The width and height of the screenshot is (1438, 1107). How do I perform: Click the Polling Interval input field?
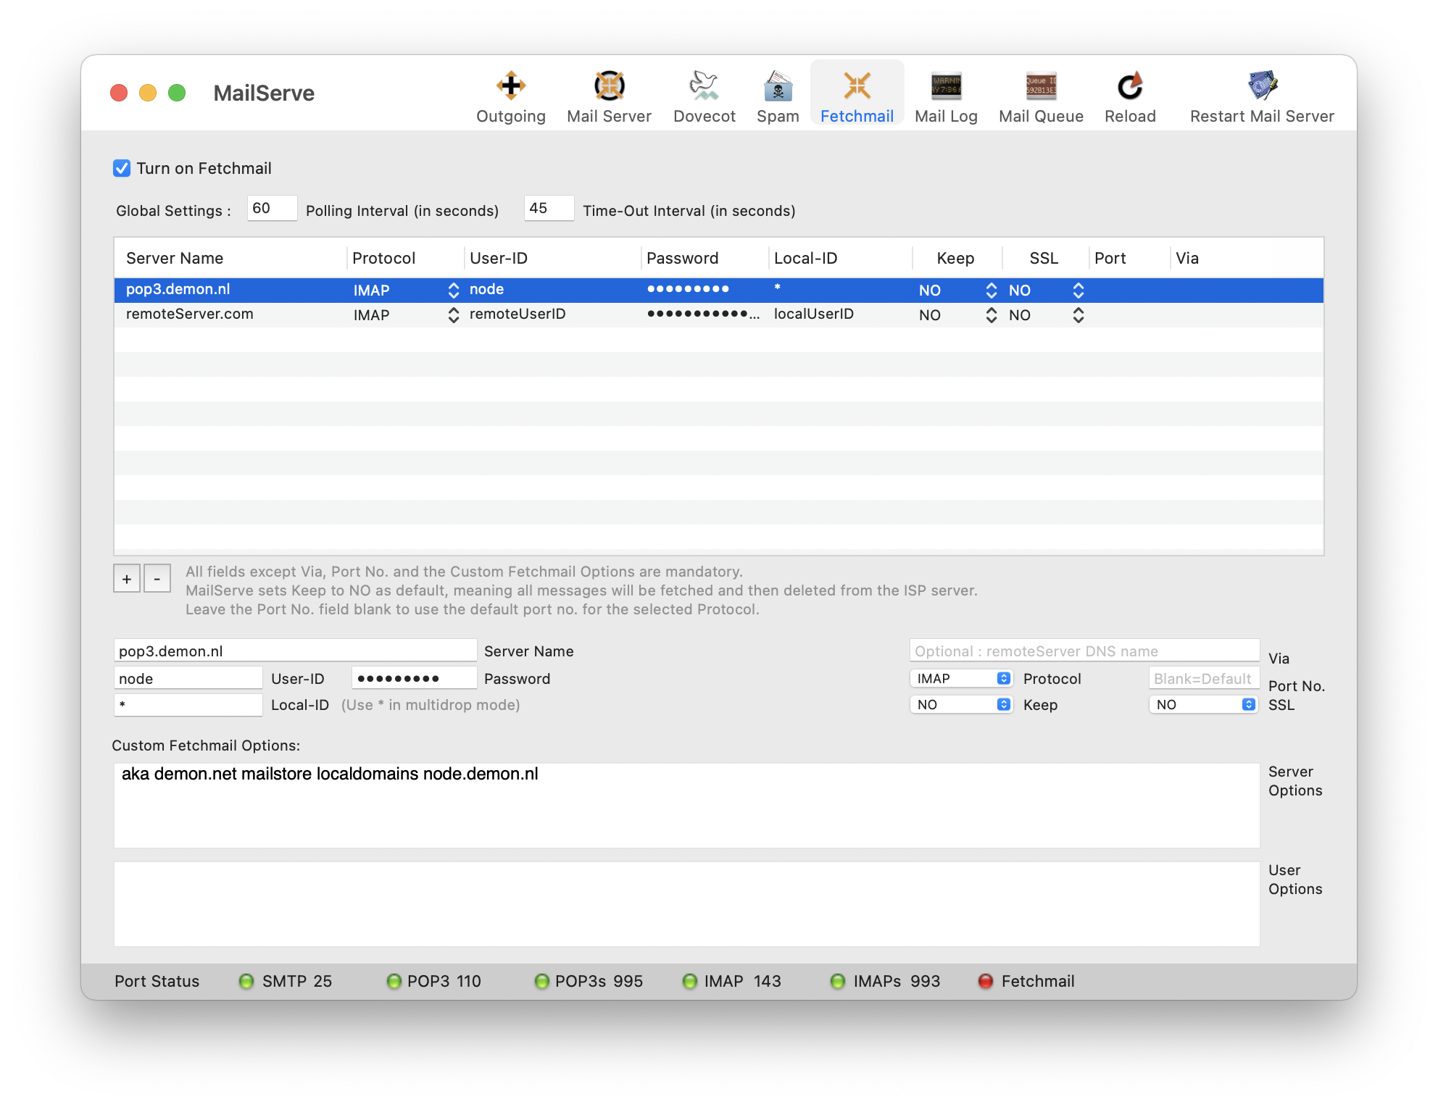(272, 209)
